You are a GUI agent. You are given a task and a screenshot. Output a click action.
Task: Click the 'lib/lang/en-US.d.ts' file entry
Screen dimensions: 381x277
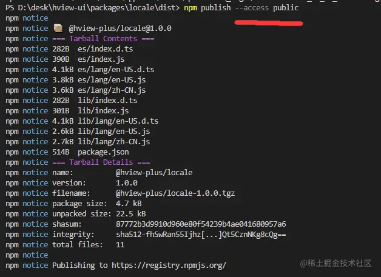[118, 121]
